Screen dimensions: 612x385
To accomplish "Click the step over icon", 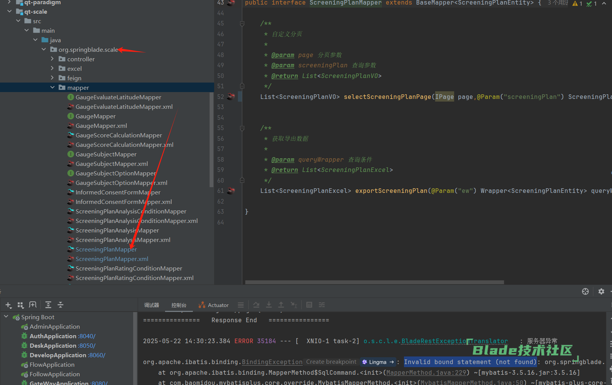I will (256, 305).
